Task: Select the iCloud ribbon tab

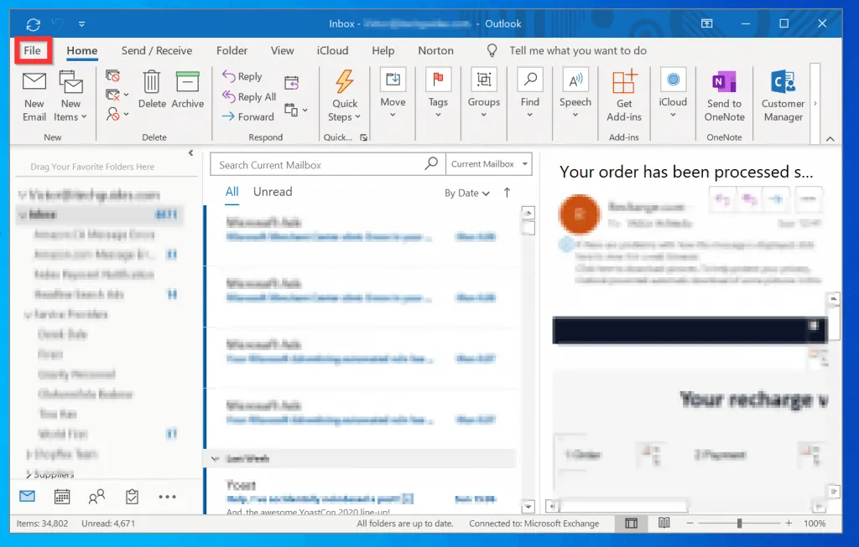Action: (332, 50)
